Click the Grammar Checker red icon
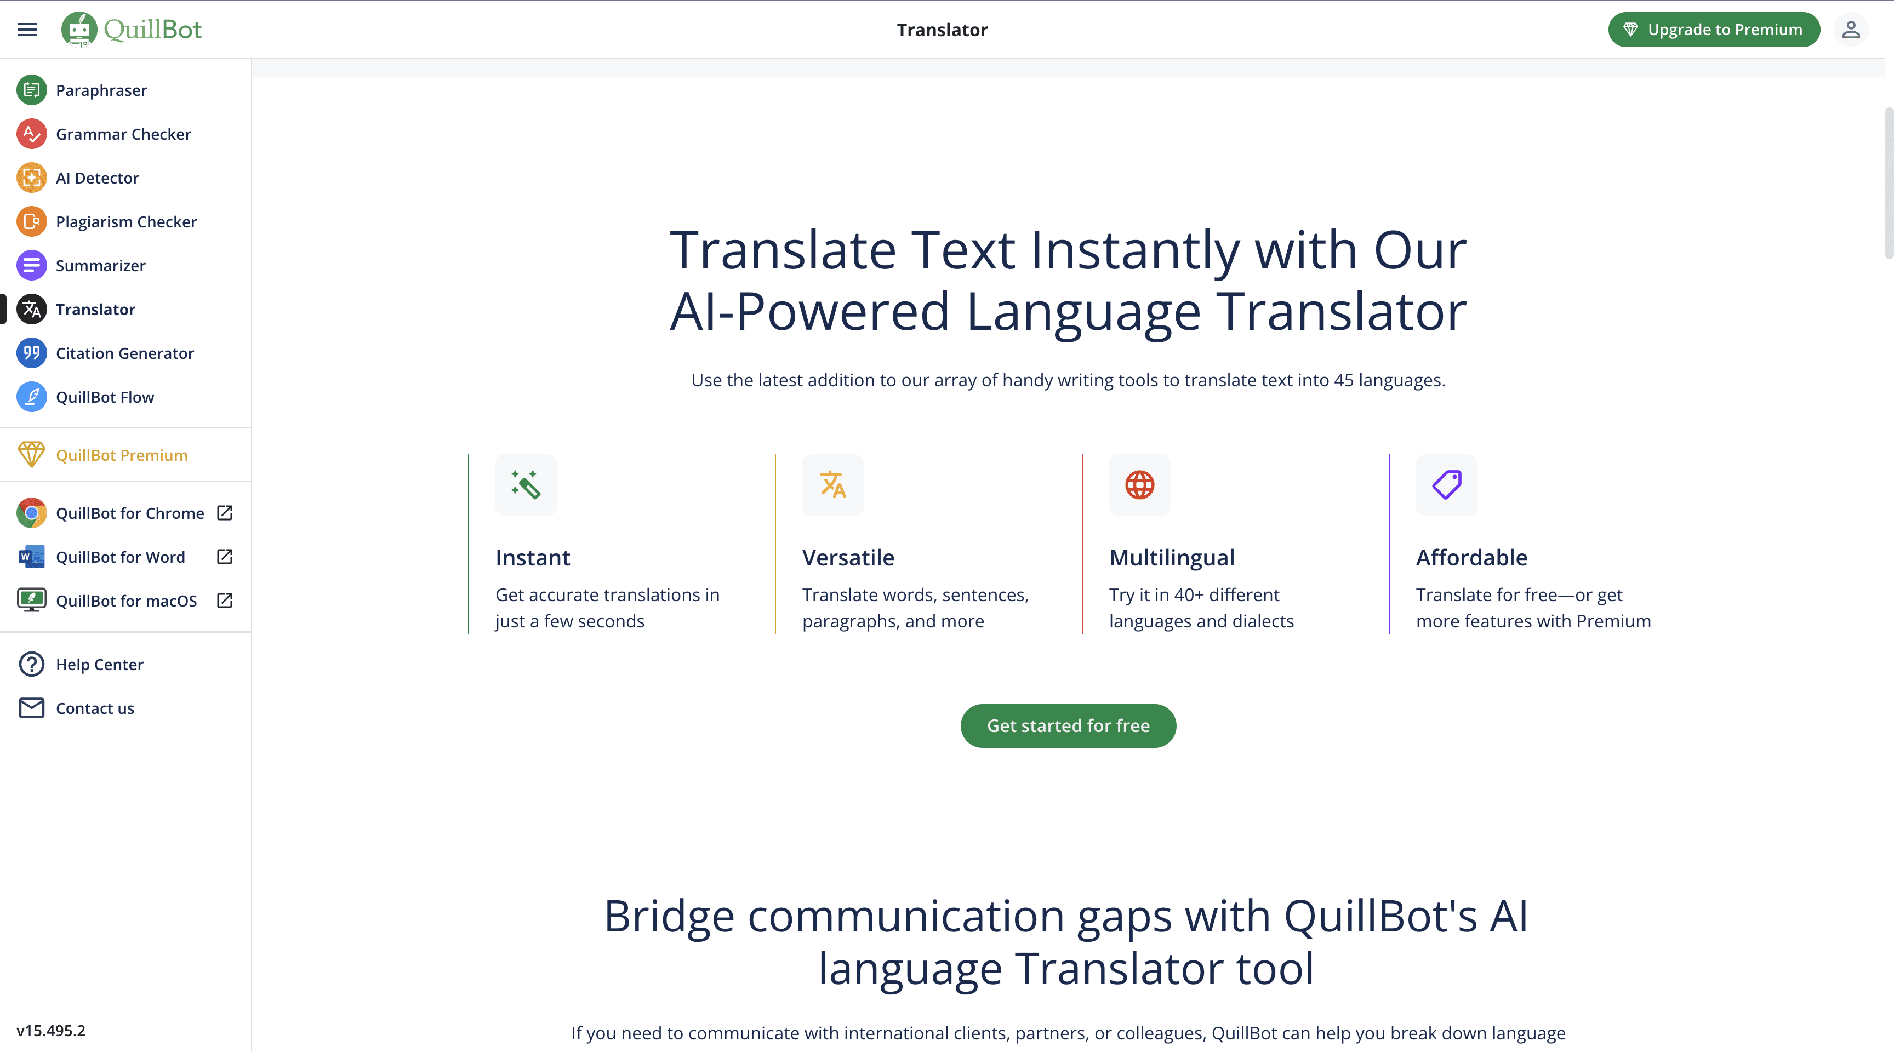 pyautogui.click(x=32, y=134)
